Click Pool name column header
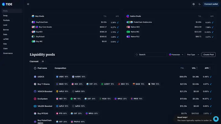221x124 pixels. [42, 68]
